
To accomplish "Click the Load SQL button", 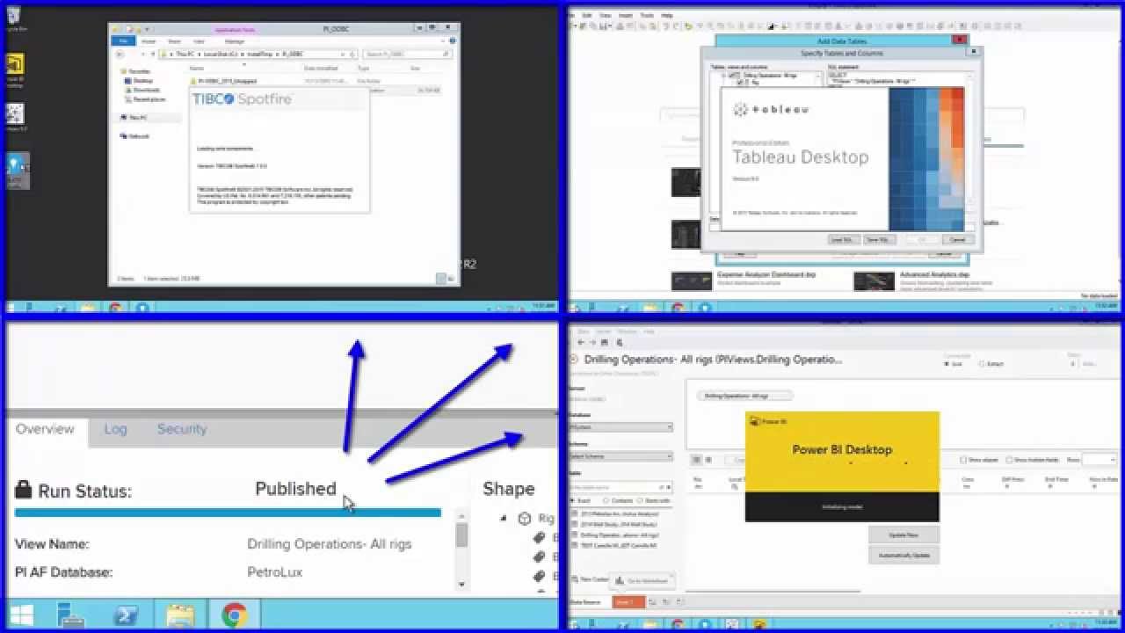I will tap(844, 239).
